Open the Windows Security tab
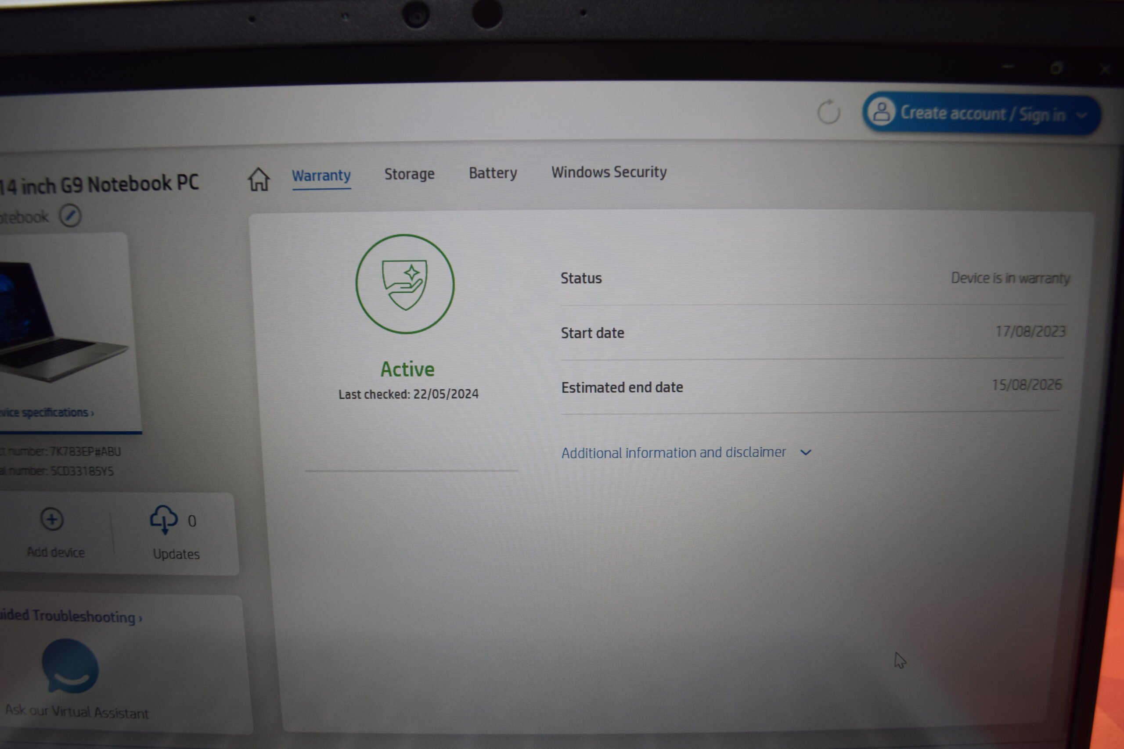Viewport: 1124px width, 749px height. [x=609, y=172]
